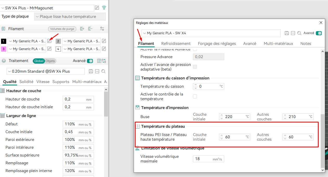328x177 pixels.
Task: Click the printer Wi-Fi connection icon
Action: pyautogui.click(x=104, y=8)
